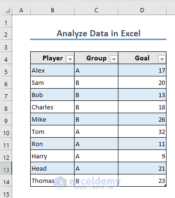
Task: Select column C header
Action: [96, 10]
